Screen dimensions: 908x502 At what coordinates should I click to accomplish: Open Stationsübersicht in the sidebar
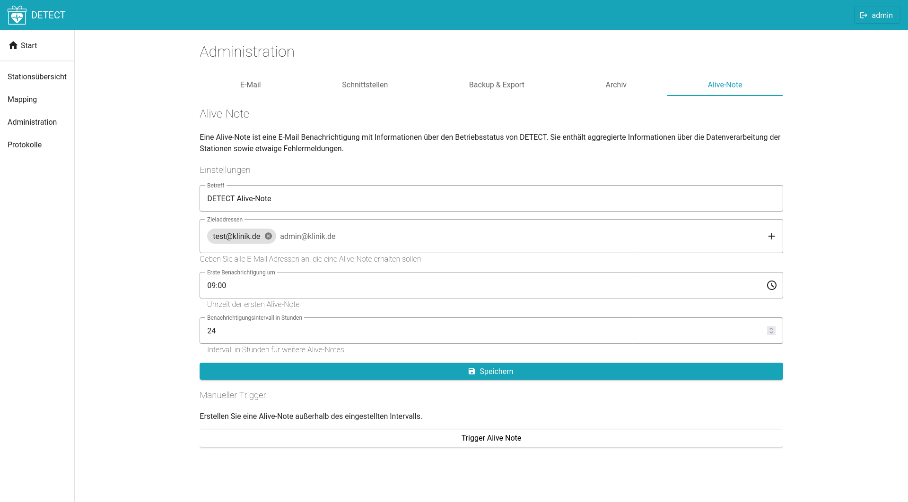[x=37, y=77]
